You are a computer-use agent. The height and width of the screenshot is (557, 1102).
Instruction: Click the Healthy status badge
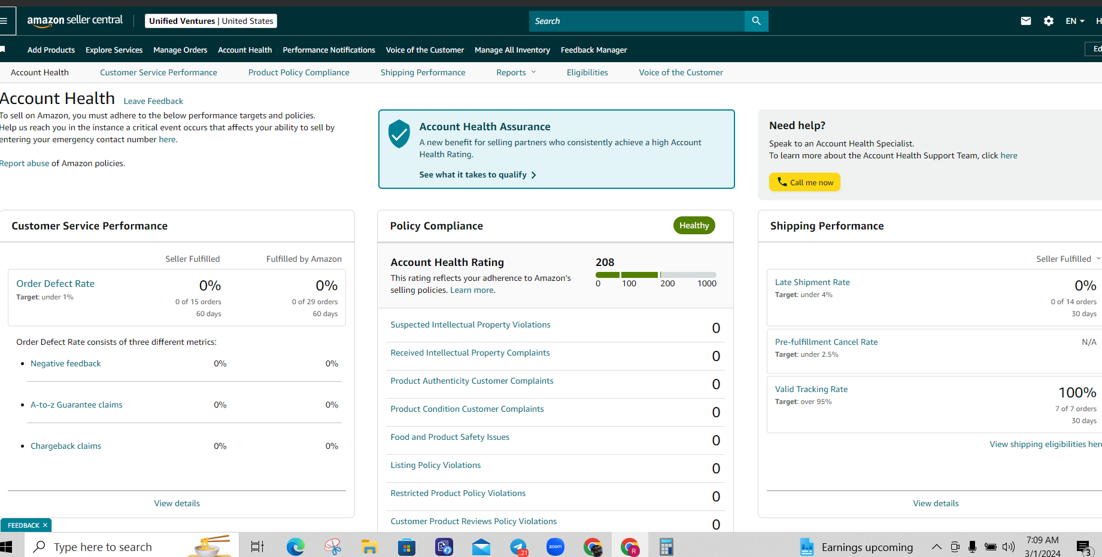[694, 225]
